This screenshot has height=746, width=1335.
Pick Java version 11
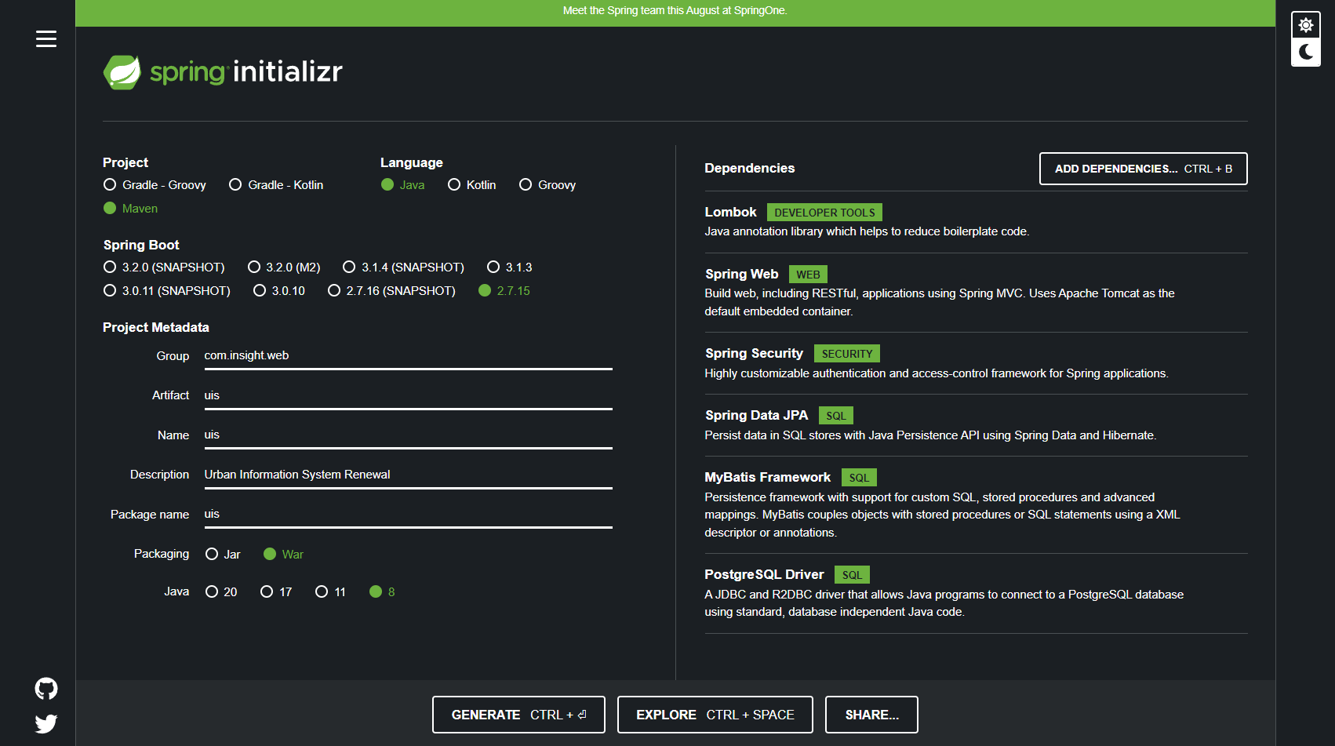(x=330, y=592)
